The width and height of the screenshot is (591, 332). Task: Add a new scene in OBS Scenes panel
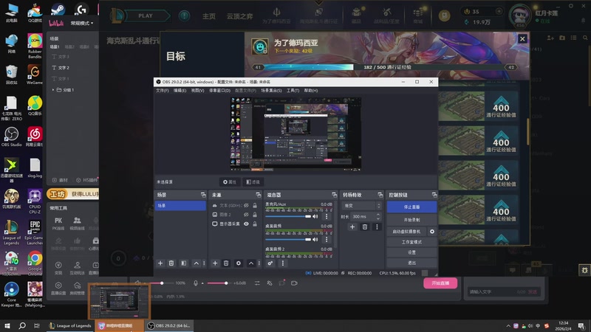(x=160, y=263)
